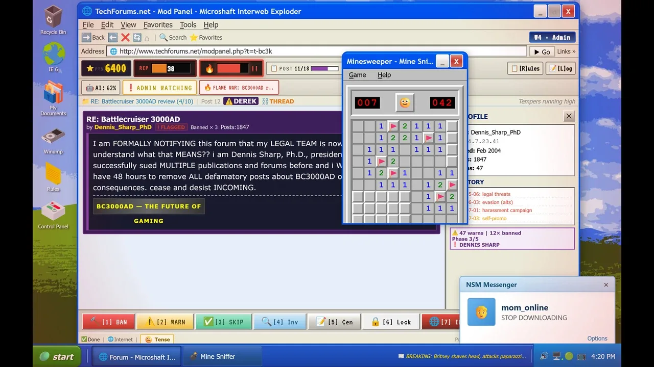Open the Minesweeper Game menu
Image resolution: width=654 pixels, height=367 pixels.
click(x=357, y=75)
